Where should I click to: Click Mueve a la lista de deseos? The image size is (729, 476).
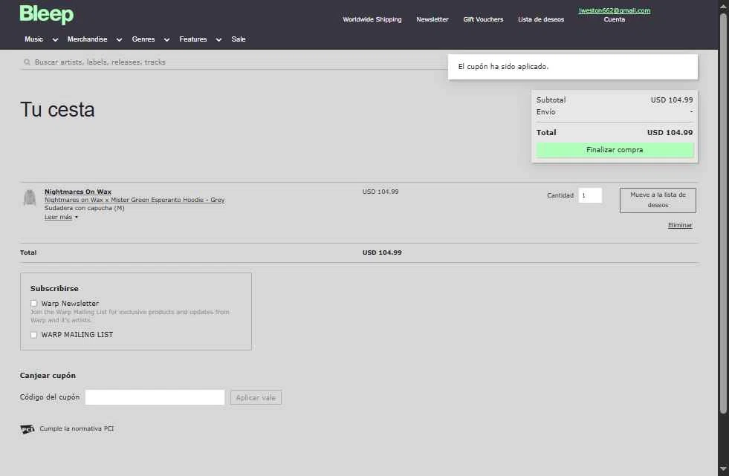point(658,200)
